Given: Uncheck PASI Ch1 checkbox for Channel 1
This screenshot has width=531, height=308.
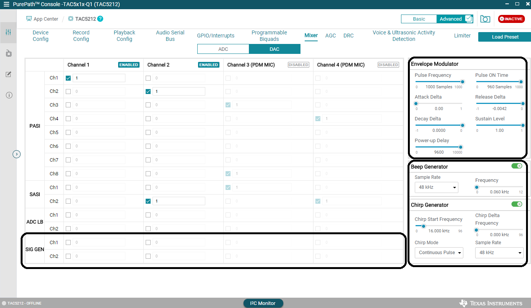Looking at the screenshot, I should (68, 78).
